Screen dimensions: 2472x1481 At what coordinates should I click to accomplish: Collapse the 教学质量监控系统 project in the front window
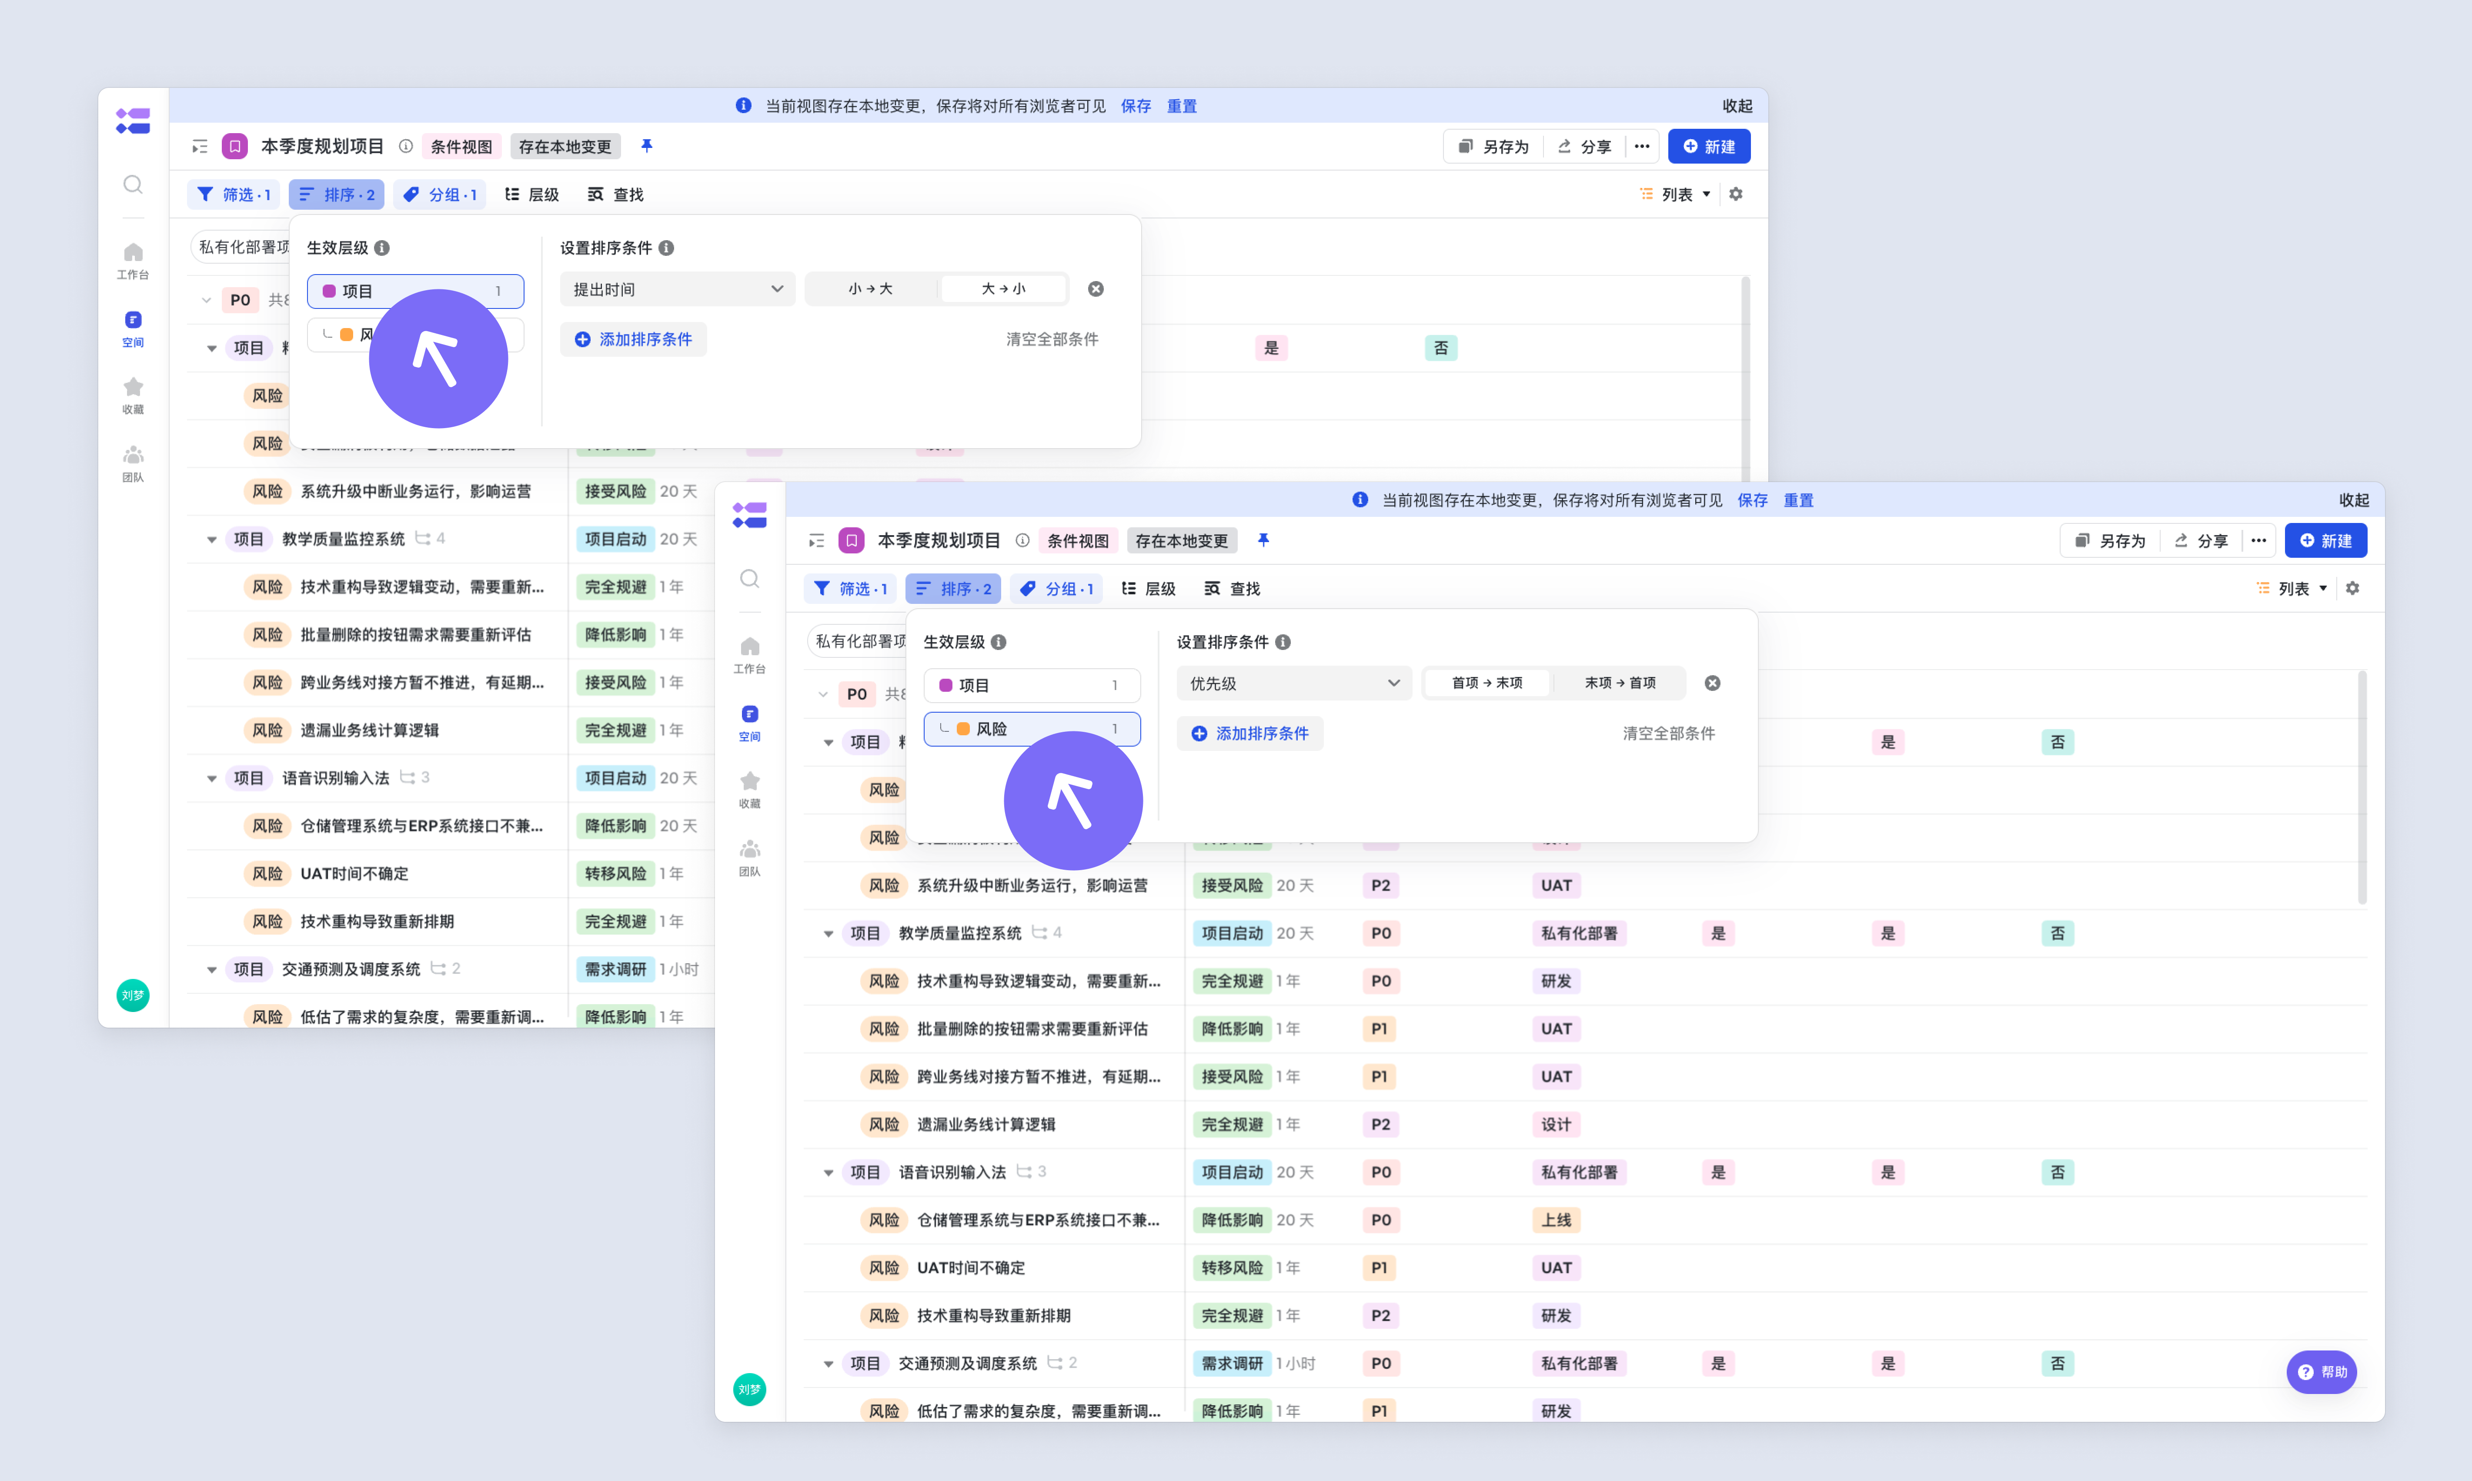tap(828, 934)
